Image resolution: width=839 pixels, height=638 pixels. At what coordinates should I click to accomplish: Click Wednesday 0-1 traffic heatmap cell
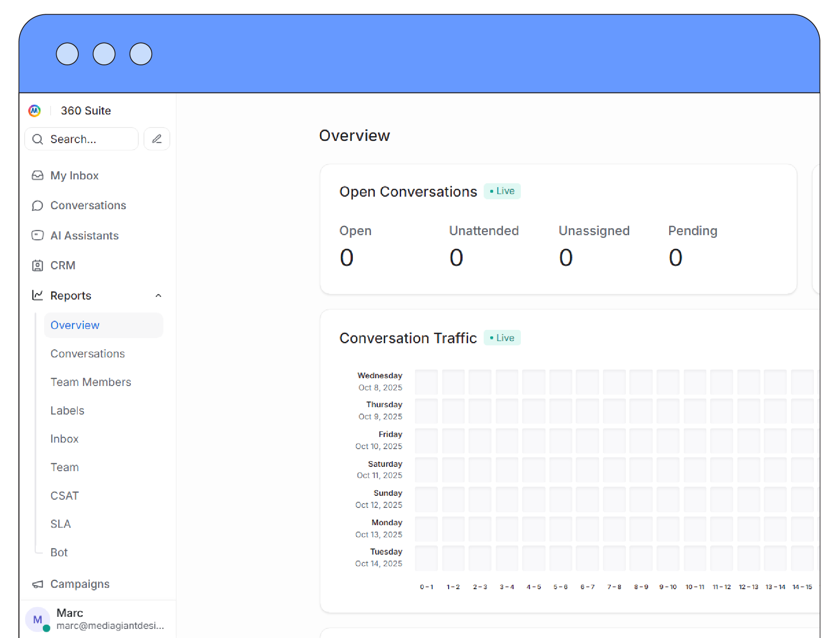(x=426, y=382)
